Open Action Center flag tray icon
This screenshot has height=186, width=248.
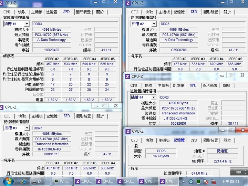click(206, 182)
